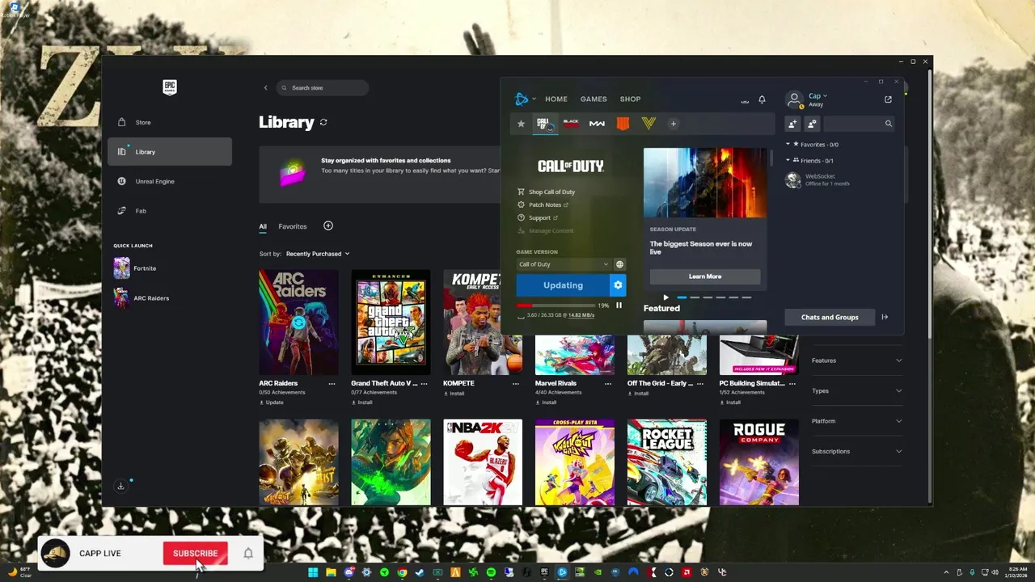Open Unreal Engine in Epic sidebar
The width and height of the screenshot is (1035, 582).
click(x=170, y=181)
